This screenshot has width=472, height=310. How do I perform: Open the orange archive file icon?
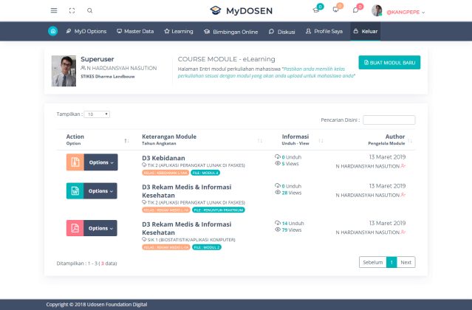[75, 162]
